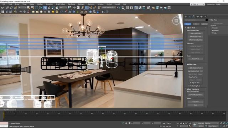Open the Display panel icon
The image size is (228, 128).
point(202,17)
